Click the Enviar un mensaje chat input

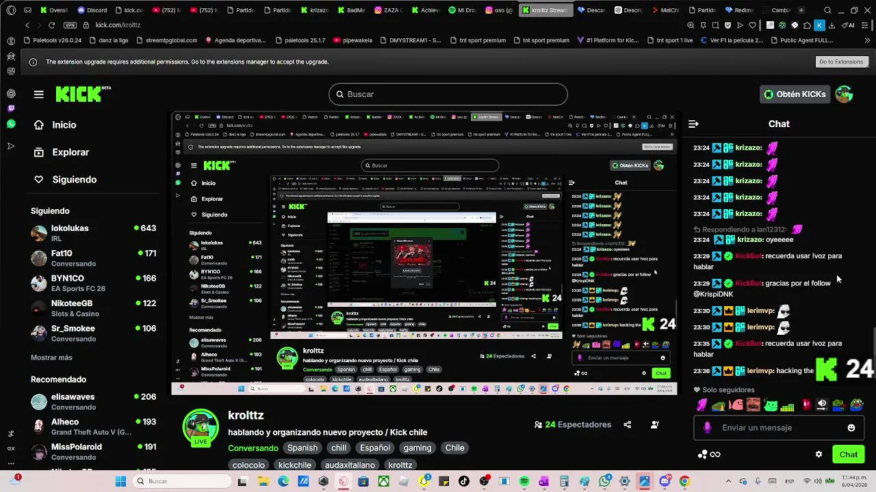(780, 428)
